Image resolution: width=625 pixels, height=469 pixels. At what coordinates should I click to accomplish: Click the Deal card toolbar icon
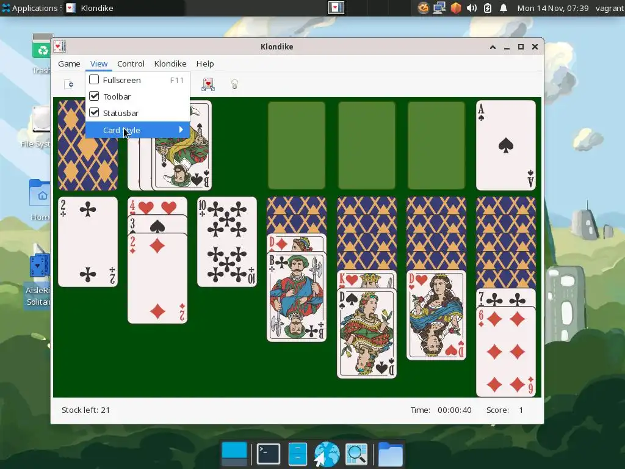(x=208, y=84)
